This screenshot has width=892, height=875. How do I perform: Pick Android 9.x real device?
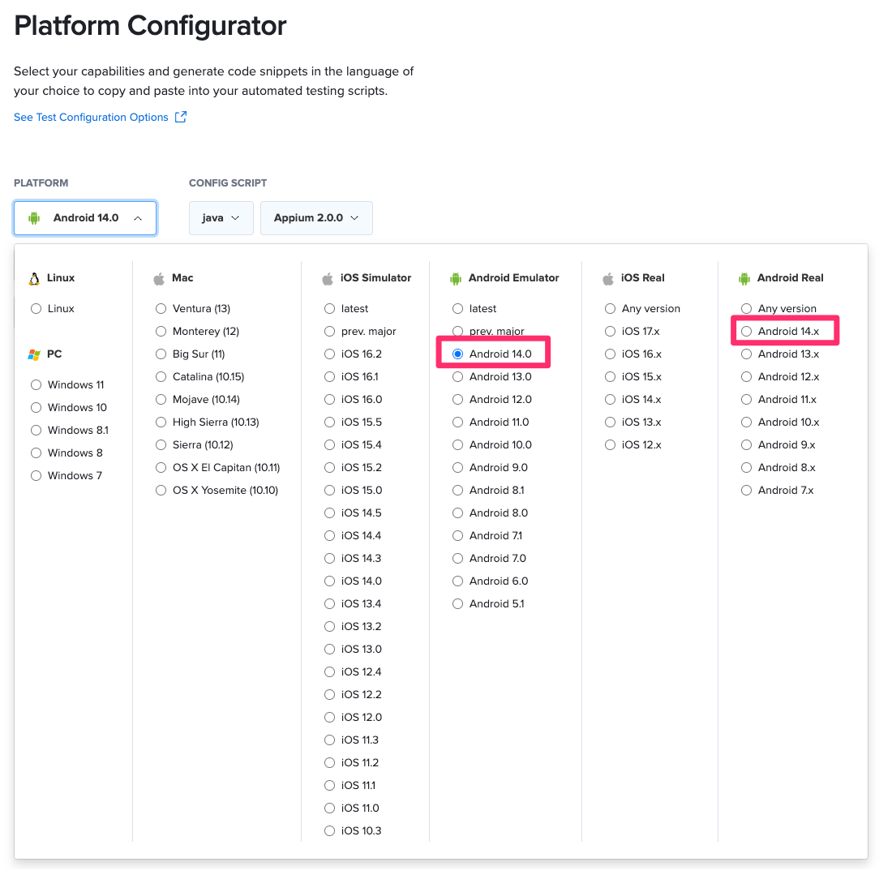[746, 445]
